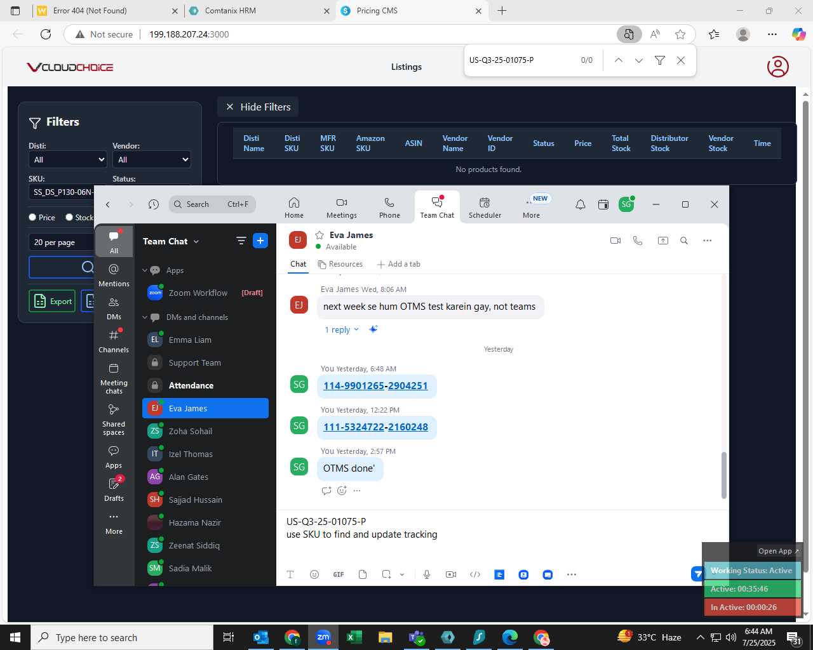Open the More sidebar item with three dots
Image resolution: width=813 pixels, height=650 pixels.
(x=114, y=523)
